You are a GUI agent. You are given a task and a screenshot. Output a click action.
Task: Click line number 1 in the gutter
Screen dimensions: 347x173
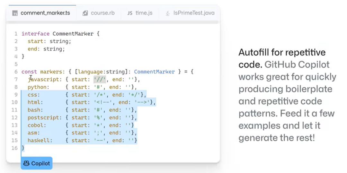[x=16, y=34]
